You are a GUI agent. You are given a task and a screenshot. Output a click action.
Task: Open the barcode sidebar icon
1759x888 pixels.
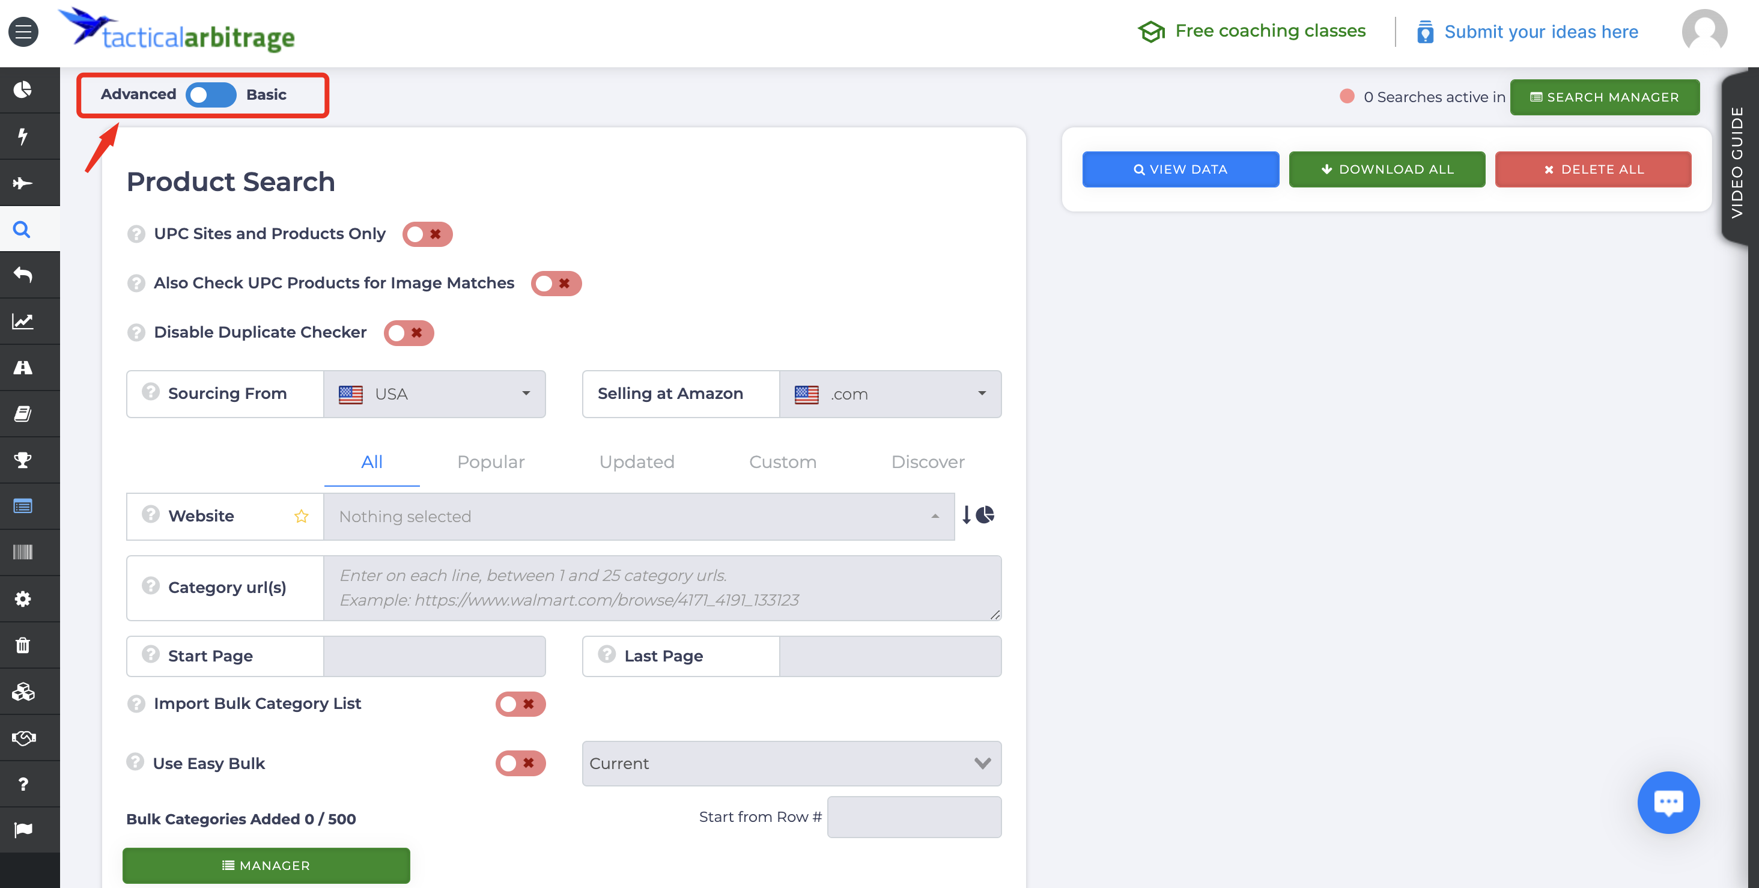(x=23, y=552)
